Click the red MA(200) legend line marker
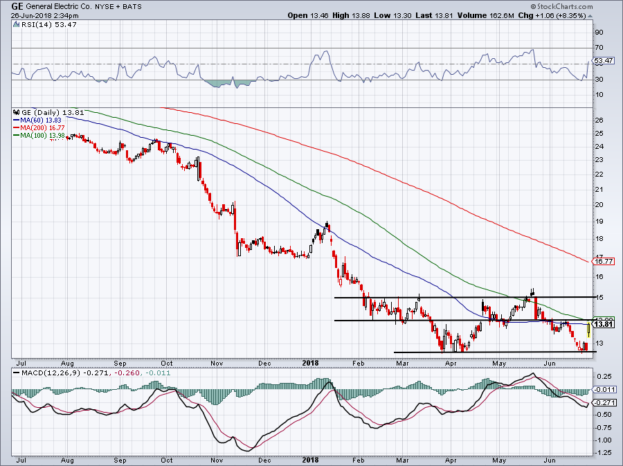Screen dimensions: 623x466 coord(17,128)
